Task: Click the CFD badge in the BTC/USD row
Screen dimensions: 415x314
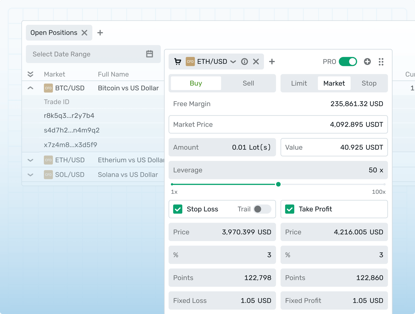Action: [x=48, y=88]
